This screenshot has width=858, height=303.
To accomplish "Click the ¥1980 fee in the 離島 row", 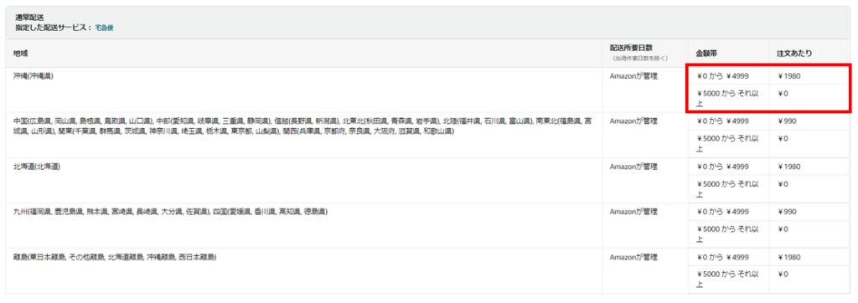I will 789,256.
